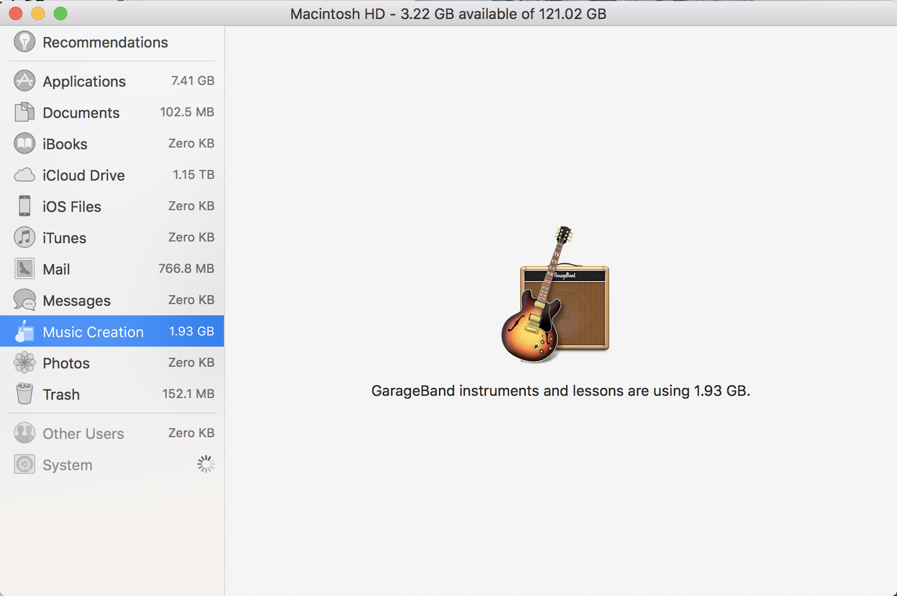Select the iBooks category label
897x596 pixels.
point(65,144)
